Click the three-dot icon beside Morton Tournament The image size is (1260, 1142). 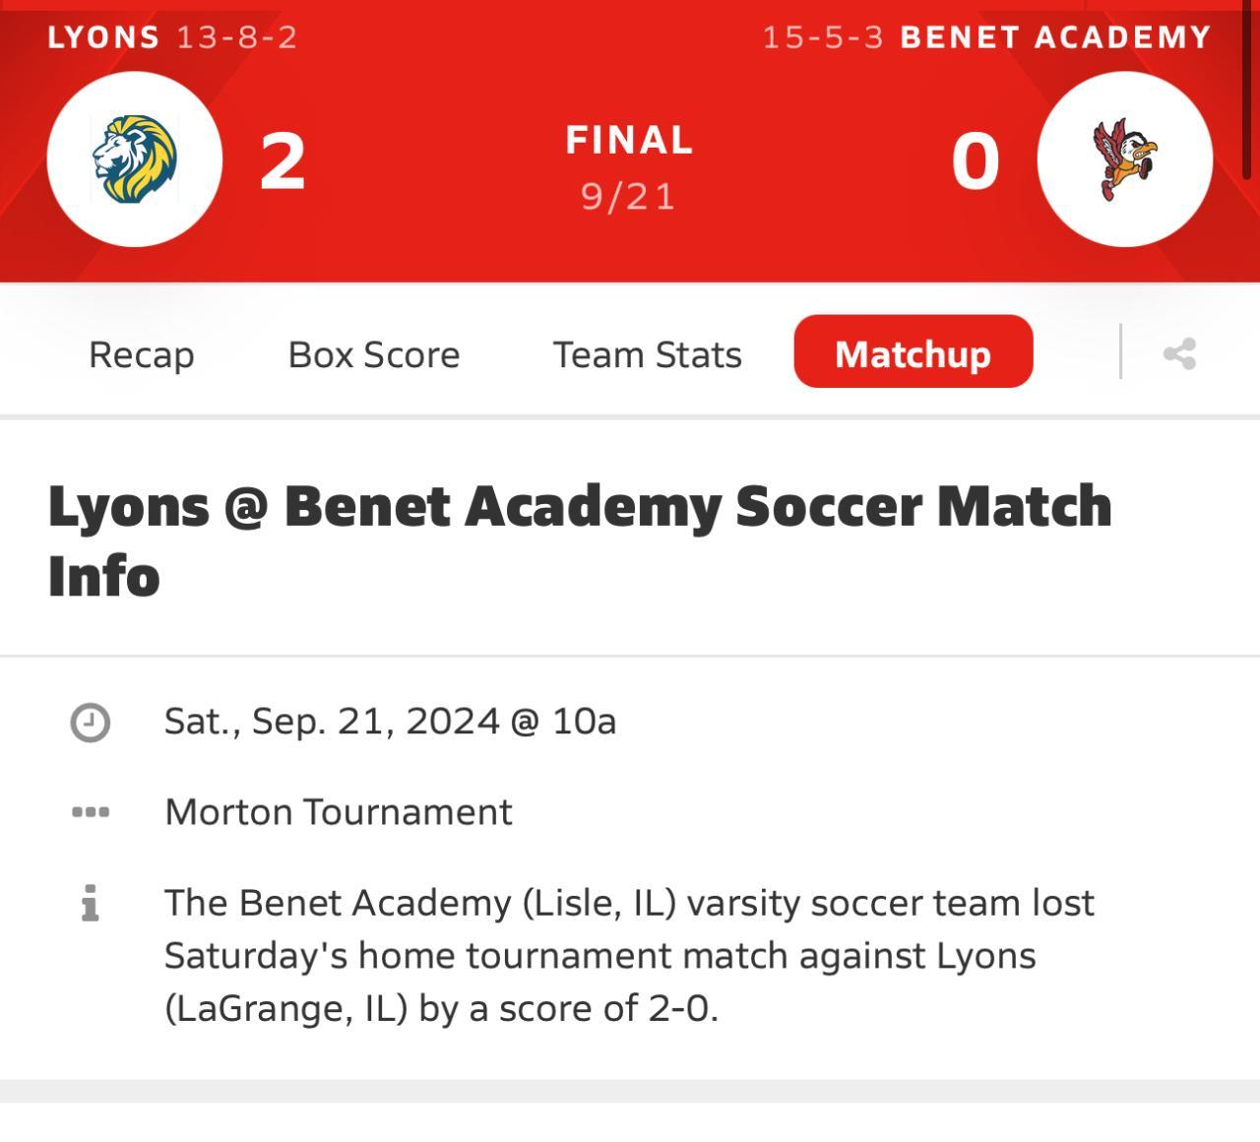pos(91,812)
